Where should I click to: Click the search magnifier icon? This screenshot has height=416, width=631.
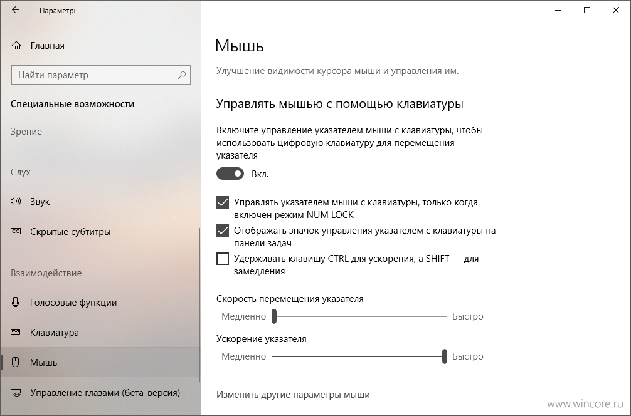tap(182, 75)
